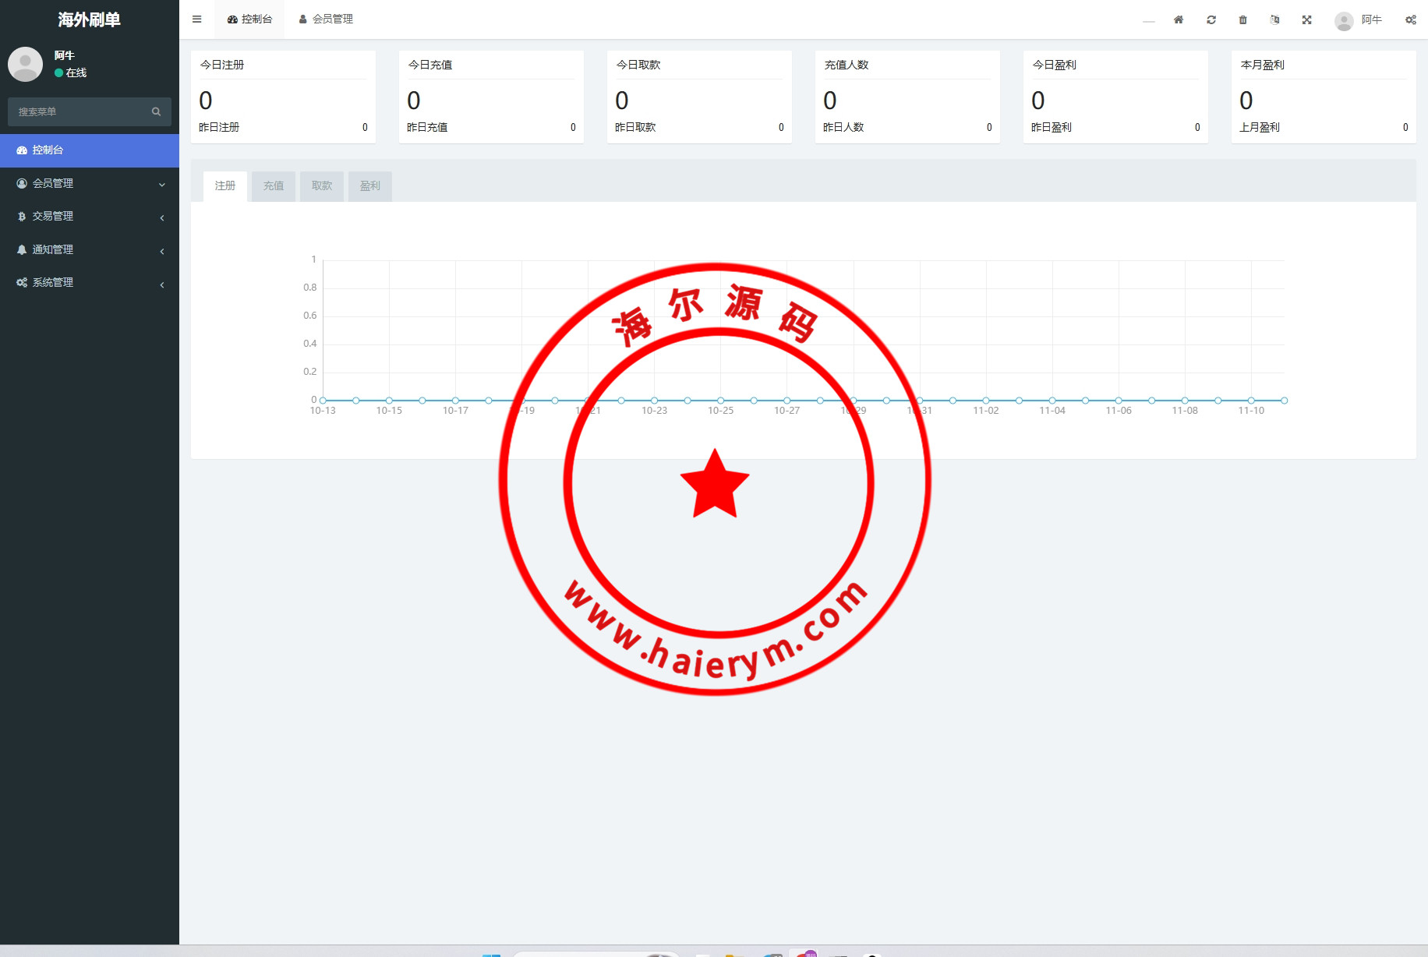Click the 搜索菜单 search input field
Viewport: 1428px width, 957px height.
pos(78,111)
